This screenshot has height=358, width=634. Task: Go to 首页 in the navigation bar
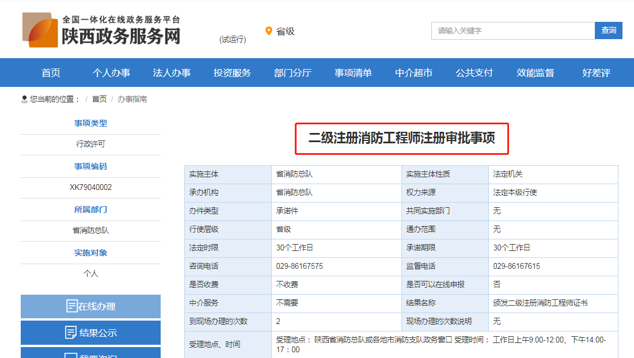pyautogui.click(x=51, y=73)
